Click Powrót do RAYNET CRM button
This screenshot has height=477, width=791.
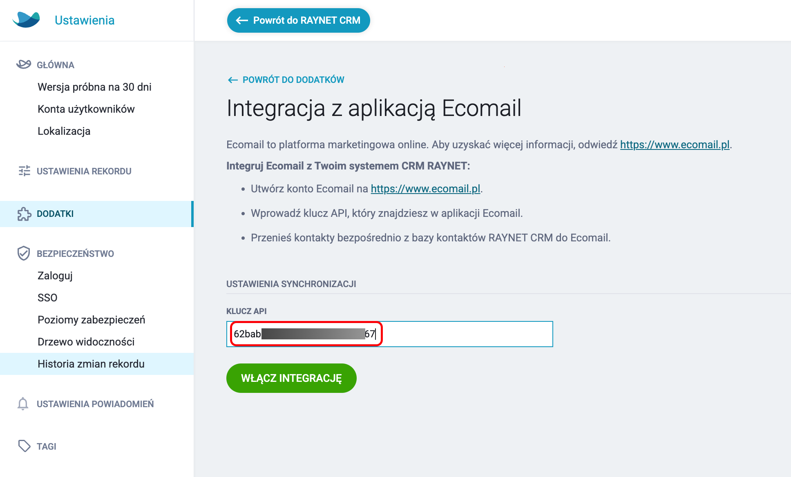tap(299, 20)
